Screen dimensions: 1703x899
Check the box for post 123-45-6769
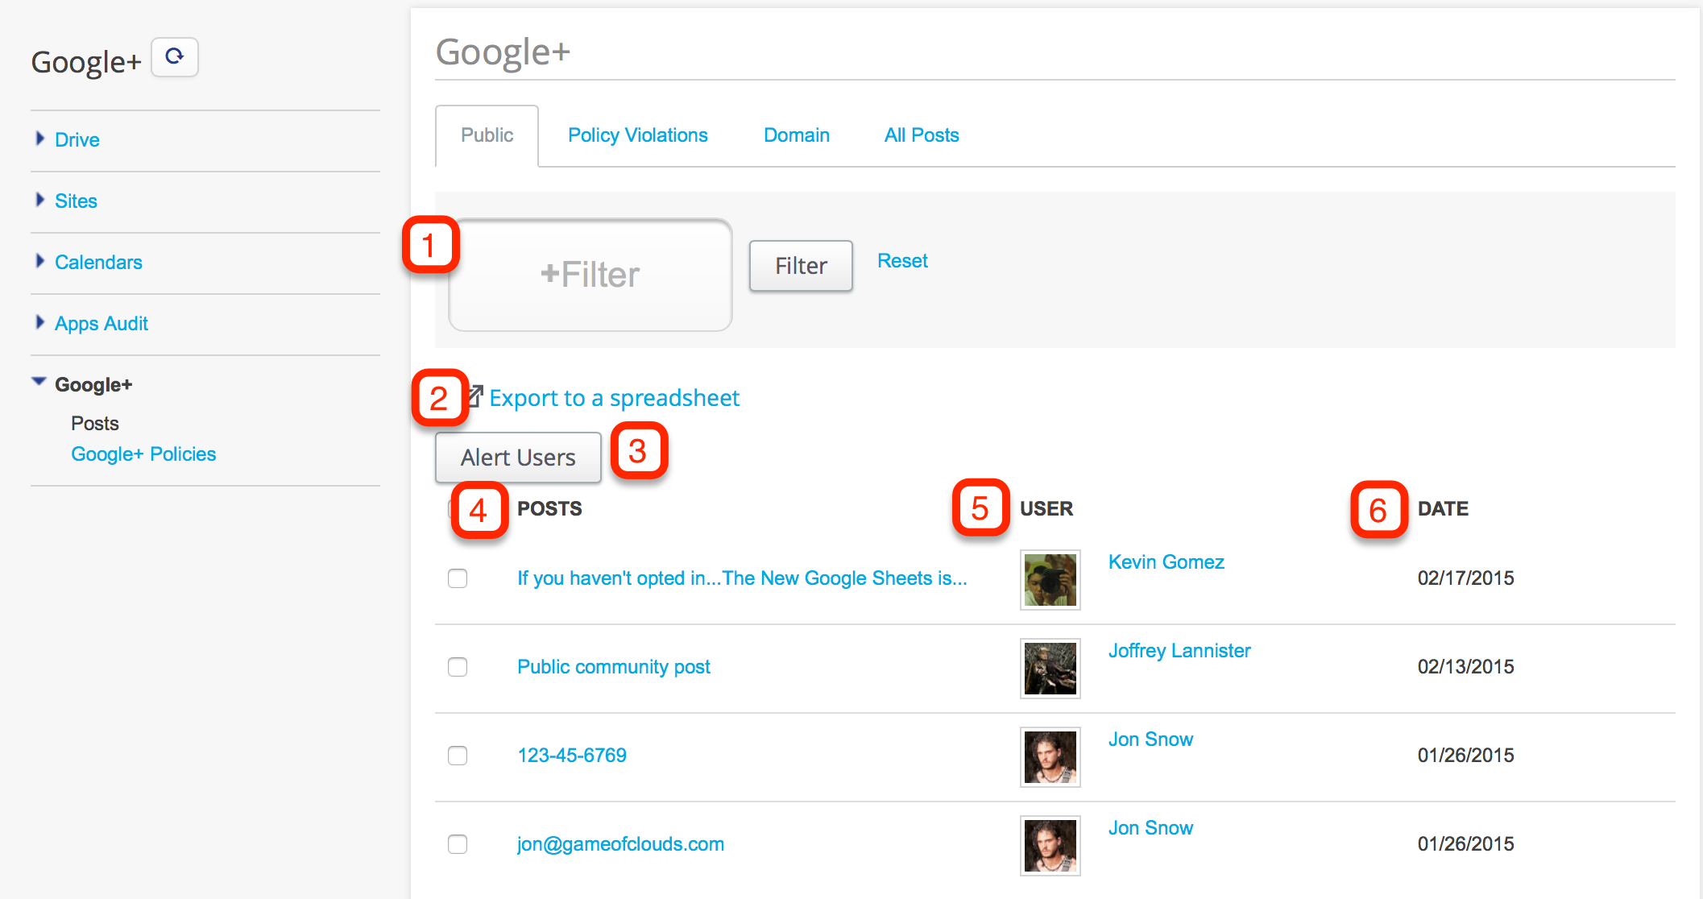tap(458, 756)
